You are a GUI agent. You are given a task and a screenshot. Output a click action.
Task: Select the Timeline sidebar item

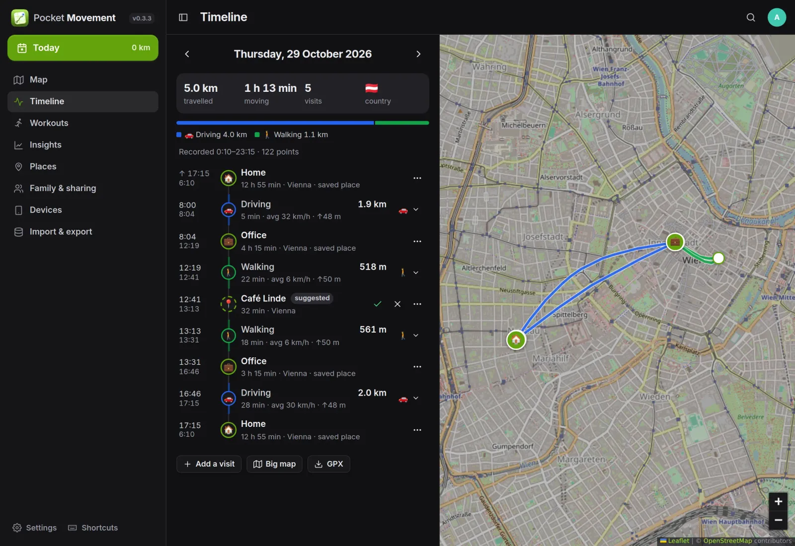tap(83, 101)
